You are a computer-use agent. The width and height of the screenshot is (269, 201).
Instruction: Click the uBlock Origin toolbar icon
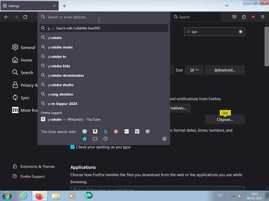[x=253, y=17]
